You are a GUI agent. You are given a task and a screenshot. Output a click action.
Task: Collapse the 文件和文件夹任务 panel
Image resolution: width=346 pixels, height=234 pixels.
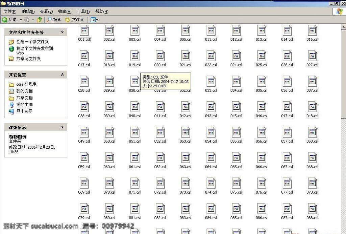(63, 32)
